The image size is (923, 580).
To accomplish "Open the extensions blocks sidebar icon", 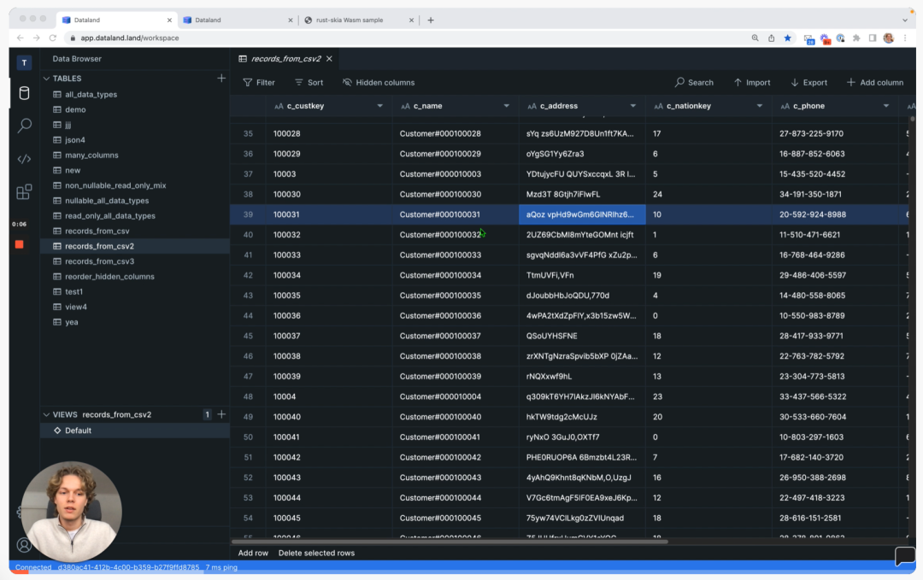I will (x=24, y=192).
